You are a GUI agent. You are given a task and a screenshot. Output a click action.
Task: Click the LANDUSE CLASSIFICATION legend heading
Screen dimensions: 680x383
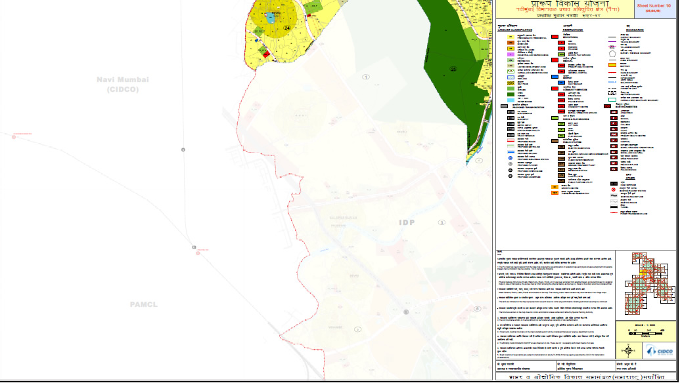(515, 30)
